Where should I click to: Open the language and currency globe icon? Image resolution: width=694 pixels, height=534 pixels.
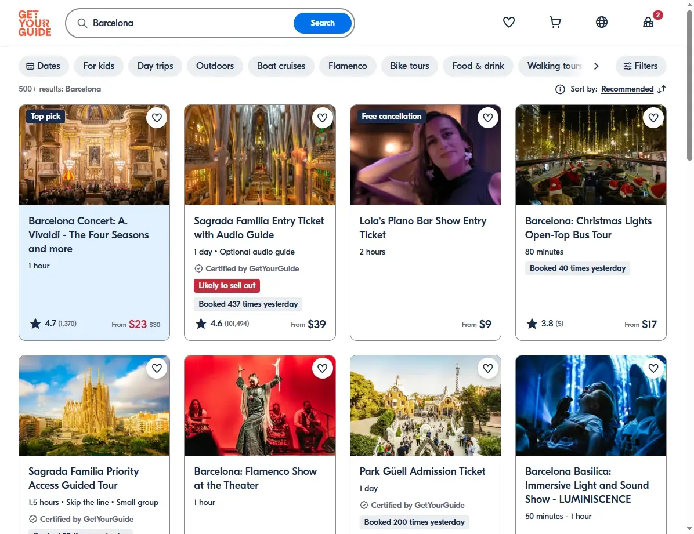click(602, 22)
